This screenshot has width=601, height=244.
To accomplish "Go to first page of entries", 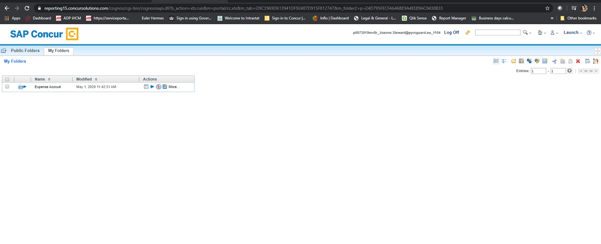I will pyautogui.click(x=581, y=71).
